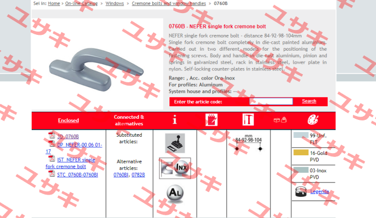376x218 pixels.
Task: Click the INX stainless steel icon
Action: coord(175,168)
